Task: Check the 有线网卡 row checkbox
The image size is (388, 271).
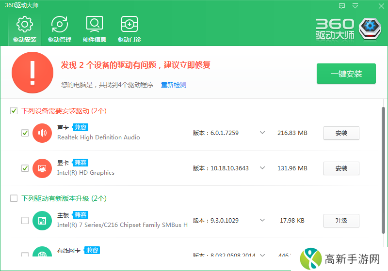Action: coord(25,254)
